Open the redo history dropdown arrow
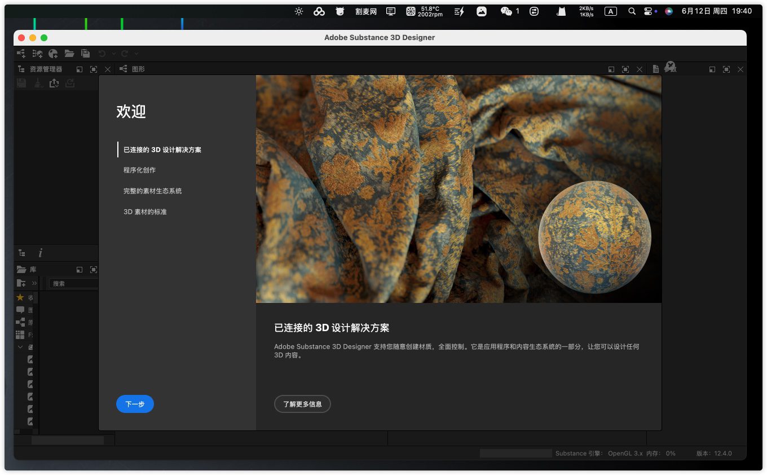 tap(136, 54)
